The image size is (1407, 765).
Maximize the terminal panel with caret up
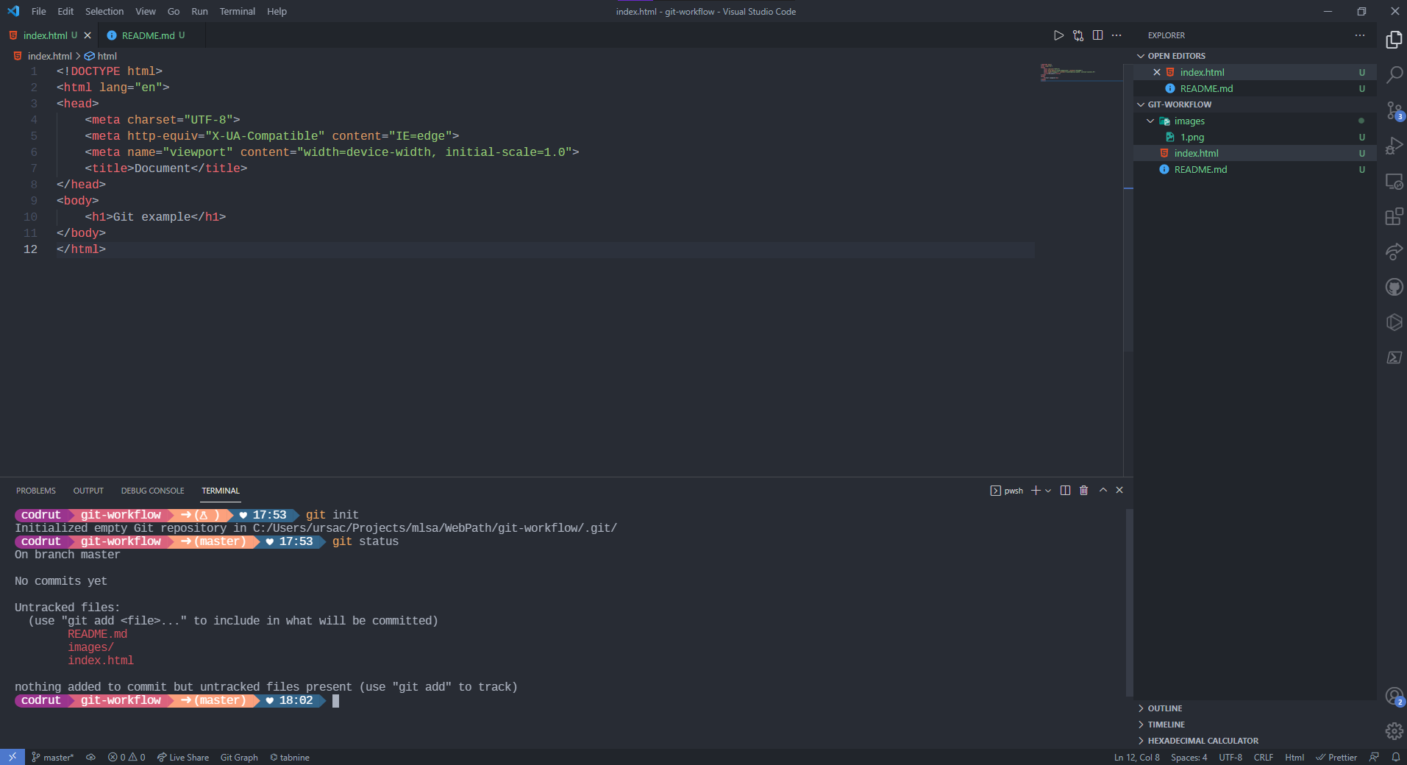1103,491
